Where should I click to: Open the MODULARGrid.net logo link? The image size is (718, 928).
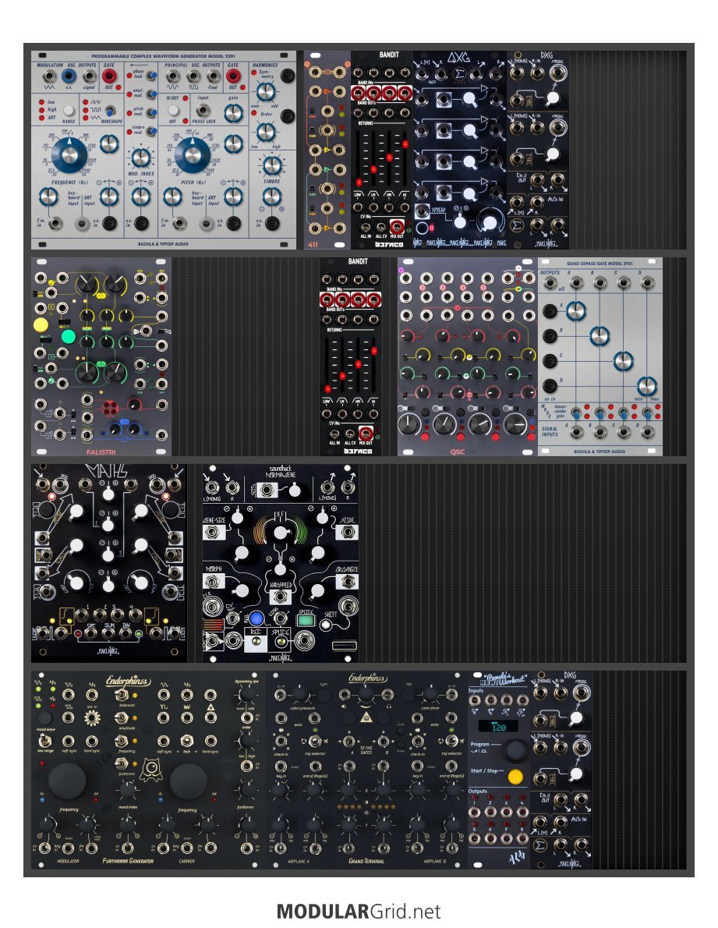pyautogui.click(x=359, y=911)
